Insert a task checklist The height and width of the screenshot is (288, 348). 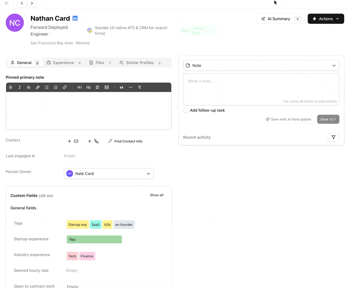pyautogui.click(x=97, y=87)
